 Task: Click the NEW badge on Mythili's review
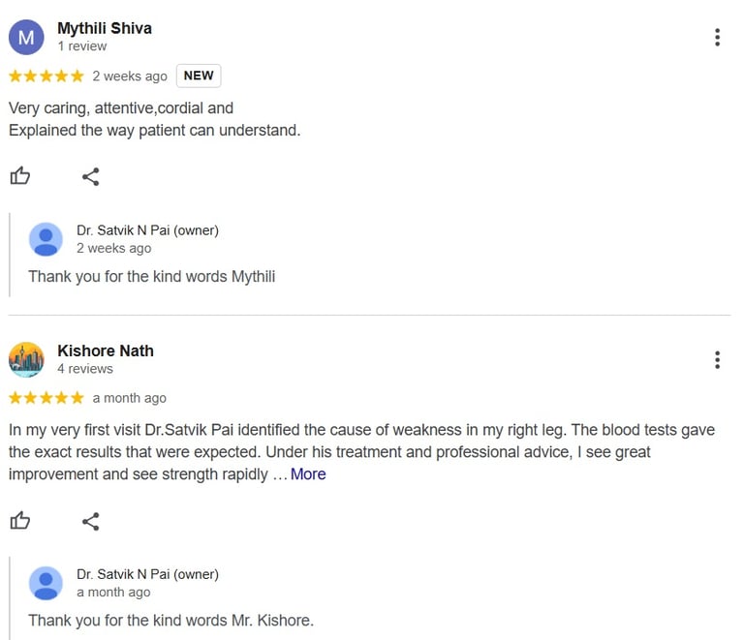tap(199, 76)
